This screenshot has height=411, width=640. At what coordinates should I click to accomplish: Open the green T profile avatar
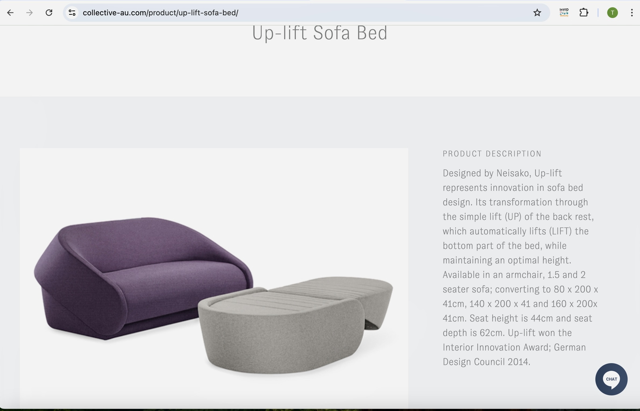coord(613,13)
